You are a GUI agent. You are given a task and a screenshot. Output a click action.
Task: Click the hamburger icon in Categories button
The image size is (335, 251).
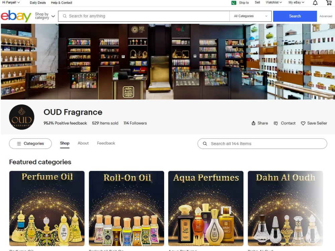(19, 144)
